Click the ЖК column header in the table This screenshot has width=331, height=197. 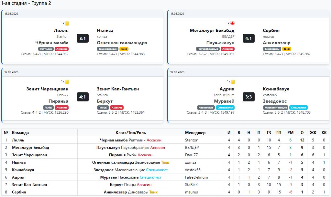coord(313,133)
